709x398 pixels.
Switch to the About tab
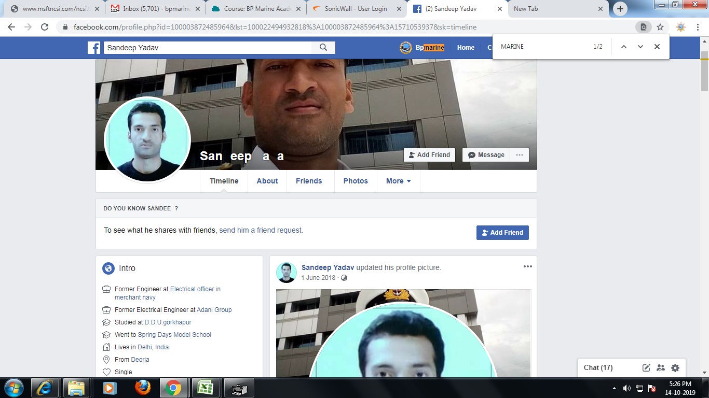coord(267,181)
